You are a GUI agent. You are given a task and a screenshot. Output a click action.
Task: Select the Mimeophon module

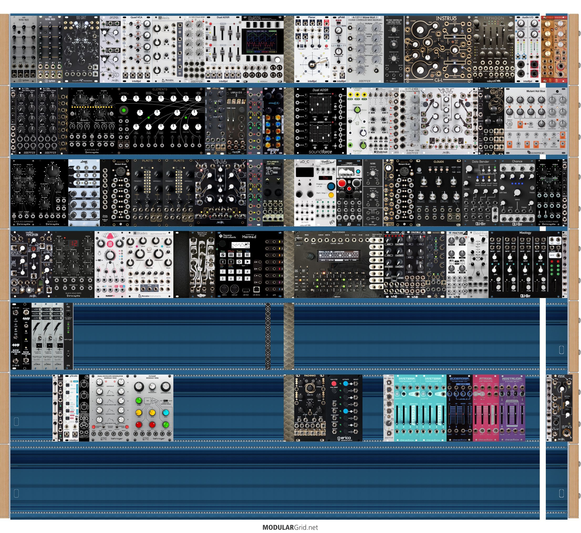[x=32, y=264]
